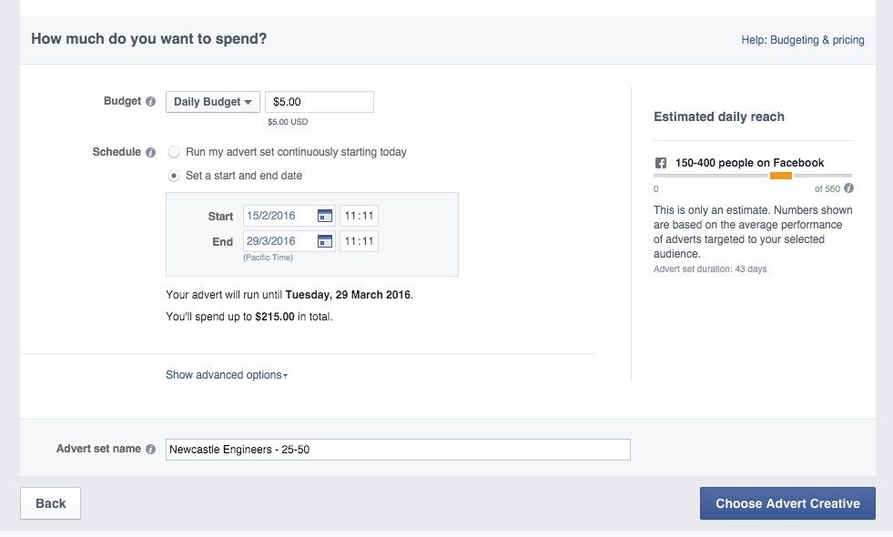Expand Show advanced options
Screen dimensions: 893x537
[226, 375]
